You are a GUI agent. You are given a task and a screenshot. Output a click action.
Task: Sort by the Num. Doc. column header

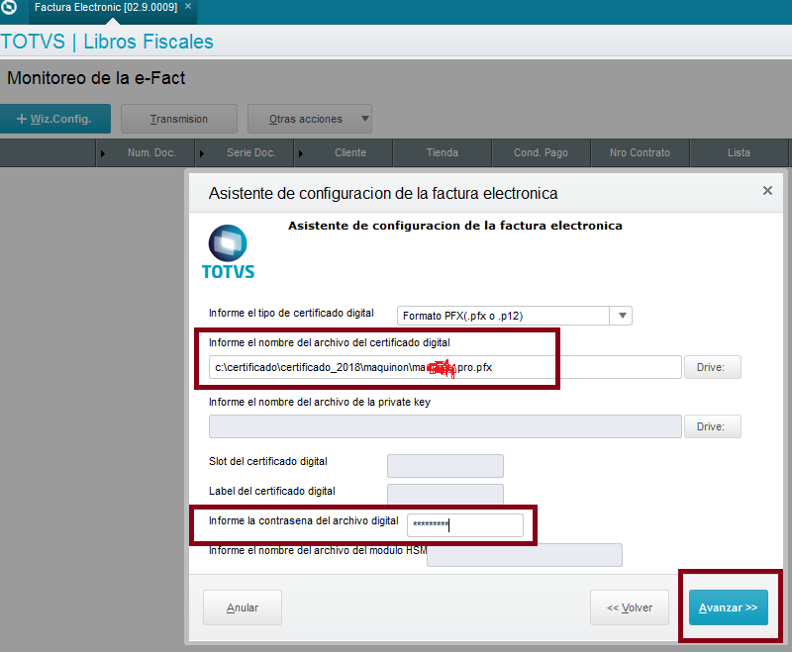click(151, 152)
